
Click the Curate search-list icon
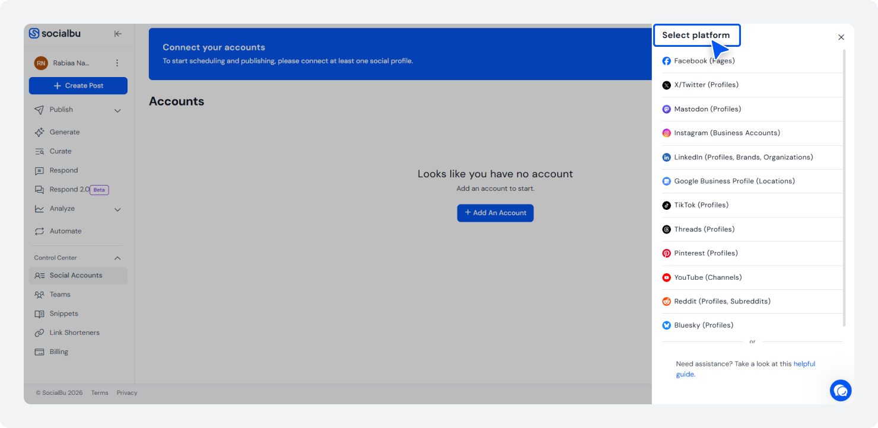point(39,151)
